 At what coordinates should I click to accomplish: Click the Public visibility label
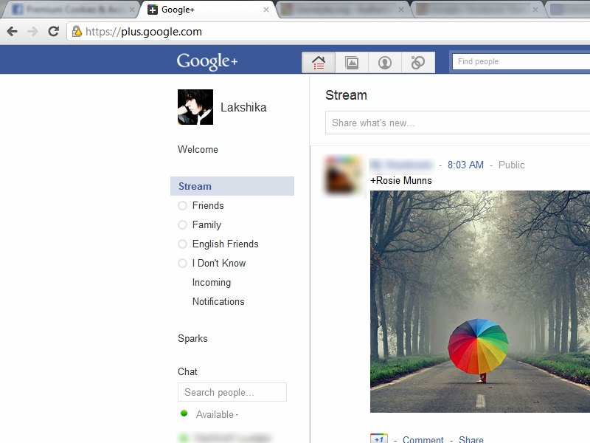(511, 165)
